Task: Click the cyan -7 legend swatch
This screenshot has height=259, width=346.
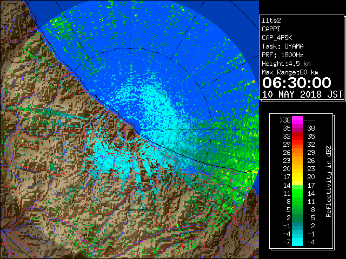Action: click(x=297, y=242)
